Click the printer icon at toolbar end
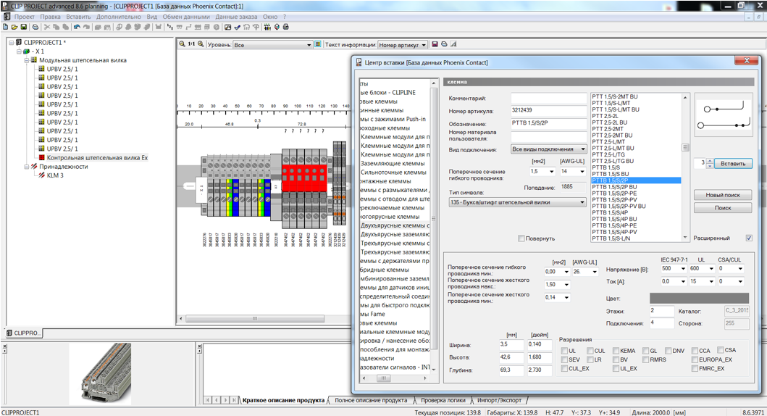The image size is (767, 416). click(285, 27)
